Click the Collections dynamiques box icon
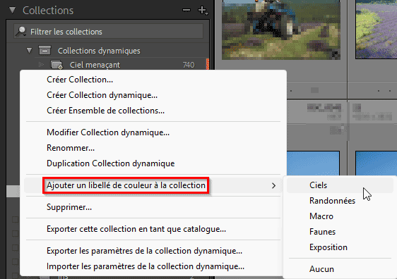This screenshot has width=397, height=279. (45, 50)
